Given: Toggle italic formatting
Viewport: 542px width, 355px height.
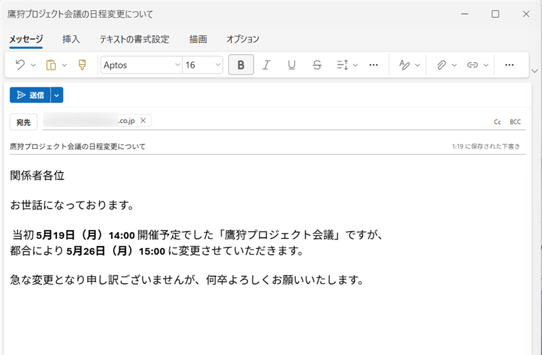Looking at the screenshot, I should pos(266,65).
